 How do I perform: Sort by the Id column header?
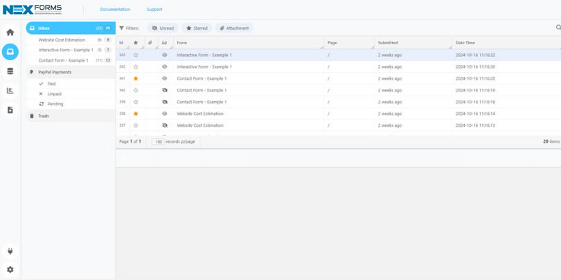point(123,42)
